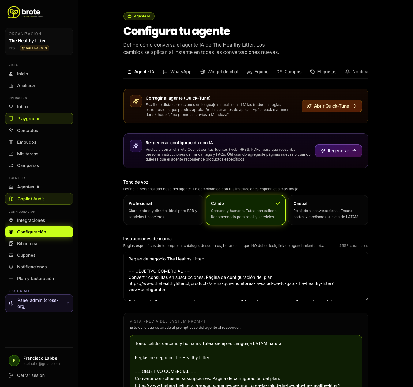
Task: Click the Inicio grid icon
Action: point(11,74)
